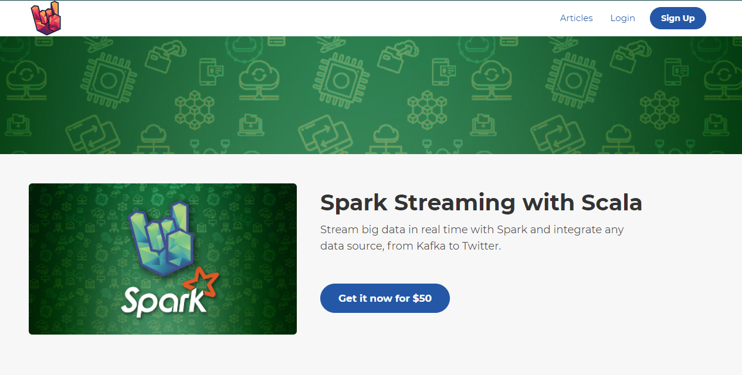The height and width of the screenshot is (375, 742).
Task: Select the rightmost large processor chip in the banner
Action: click(x=574, y=80)
